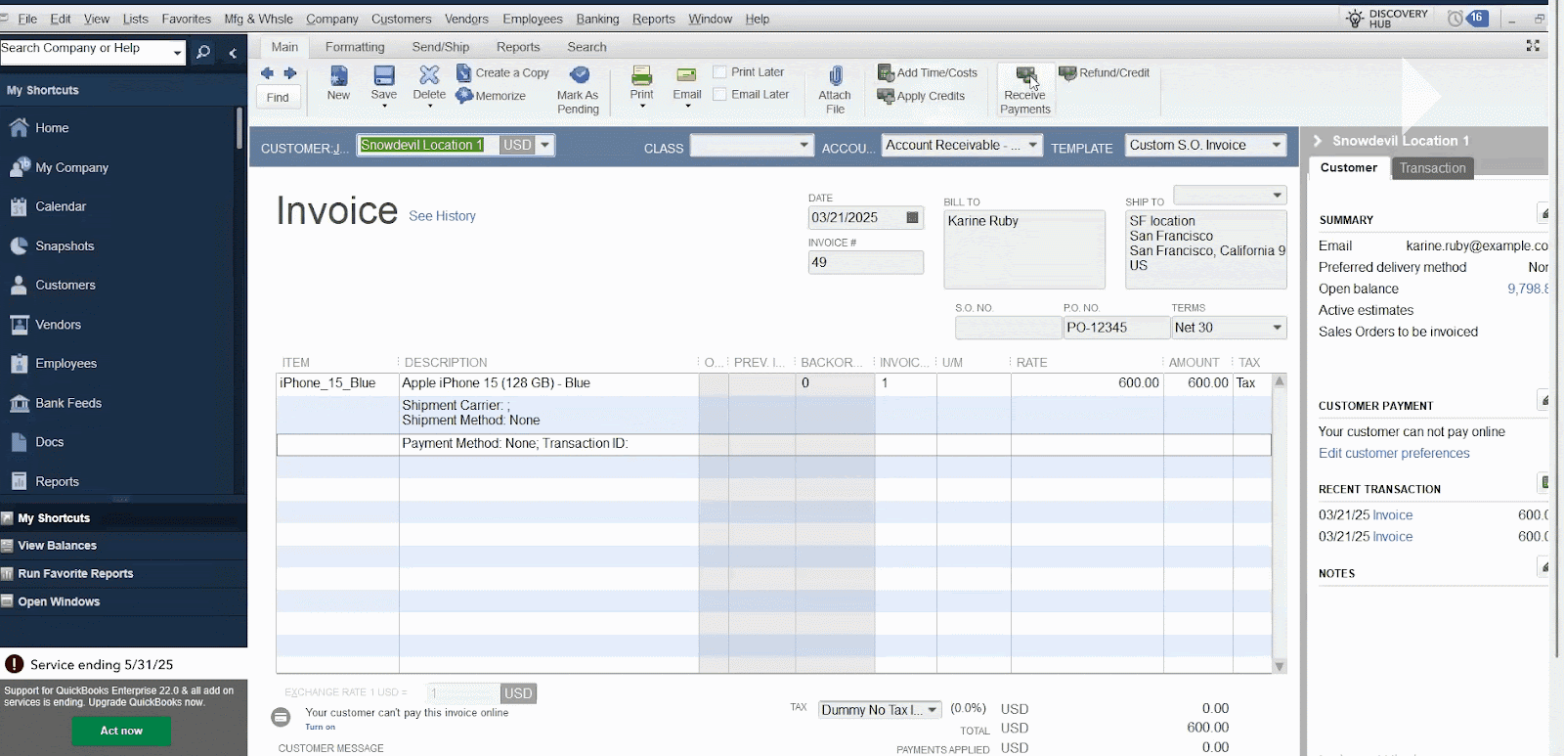Enable the Print Later checkbox
1564x756 pixels.
pyautogui.click(x=720, y=72)
